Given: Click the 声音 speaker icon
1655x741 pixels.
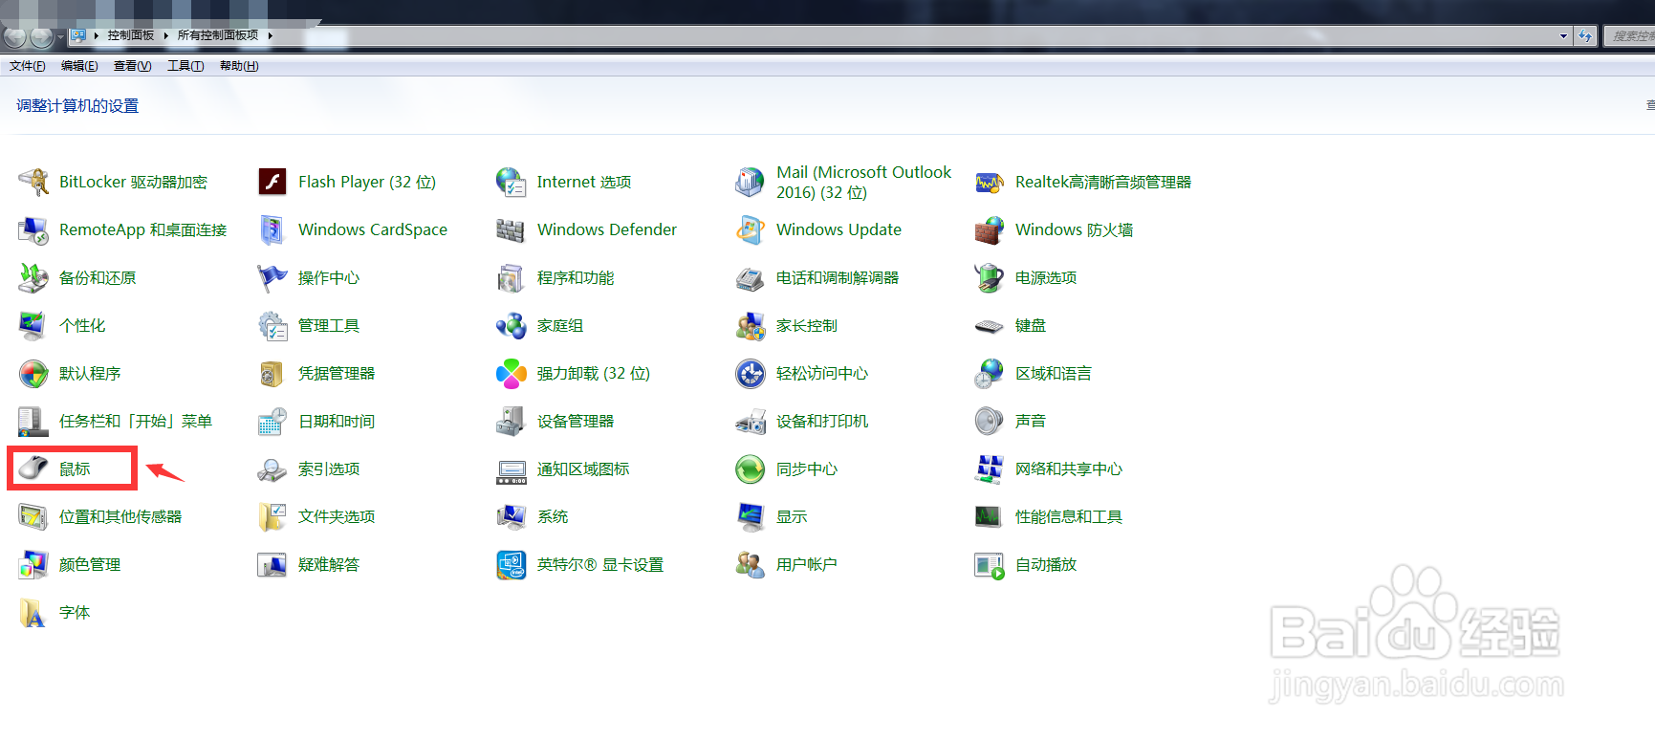Looking at the screenshot, I should [990, 421].
